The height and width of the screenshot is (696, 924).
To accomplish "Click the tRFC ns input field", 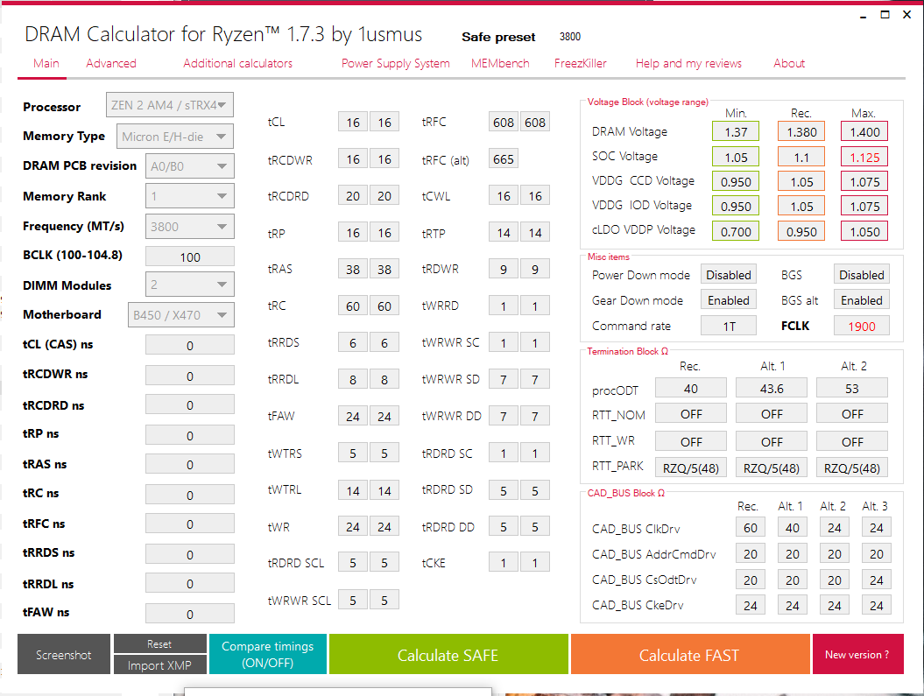I will tap(190, 524).
